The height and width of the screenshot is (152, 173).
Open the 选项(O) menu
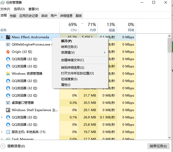(x=19, y=9)
